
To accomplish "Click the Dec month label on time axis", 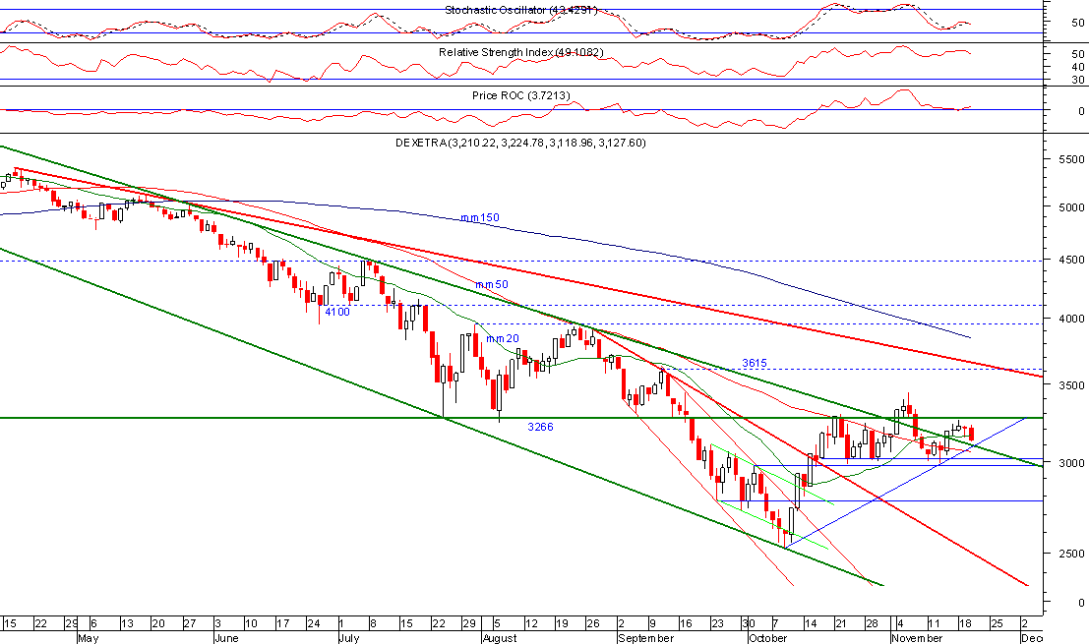I will click(x=1031, y=638).
